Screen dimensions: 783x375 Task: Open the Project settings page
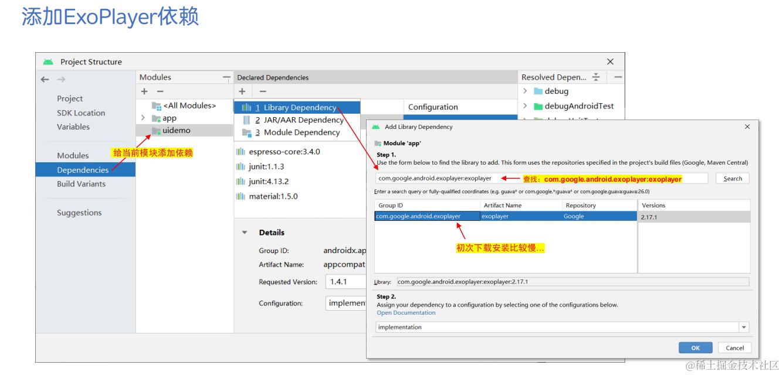click(x=70, y=98)
